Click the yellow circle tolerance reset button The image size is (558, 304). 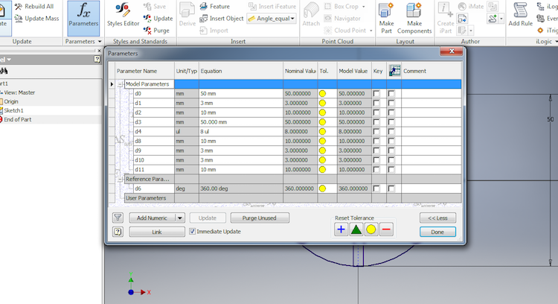click(371, 229)
